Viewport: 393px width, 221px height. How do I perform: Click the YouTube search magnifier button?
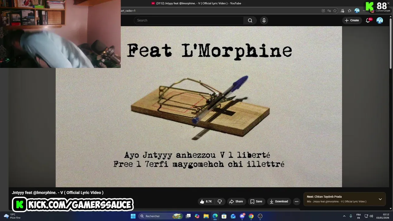[250, 20]
